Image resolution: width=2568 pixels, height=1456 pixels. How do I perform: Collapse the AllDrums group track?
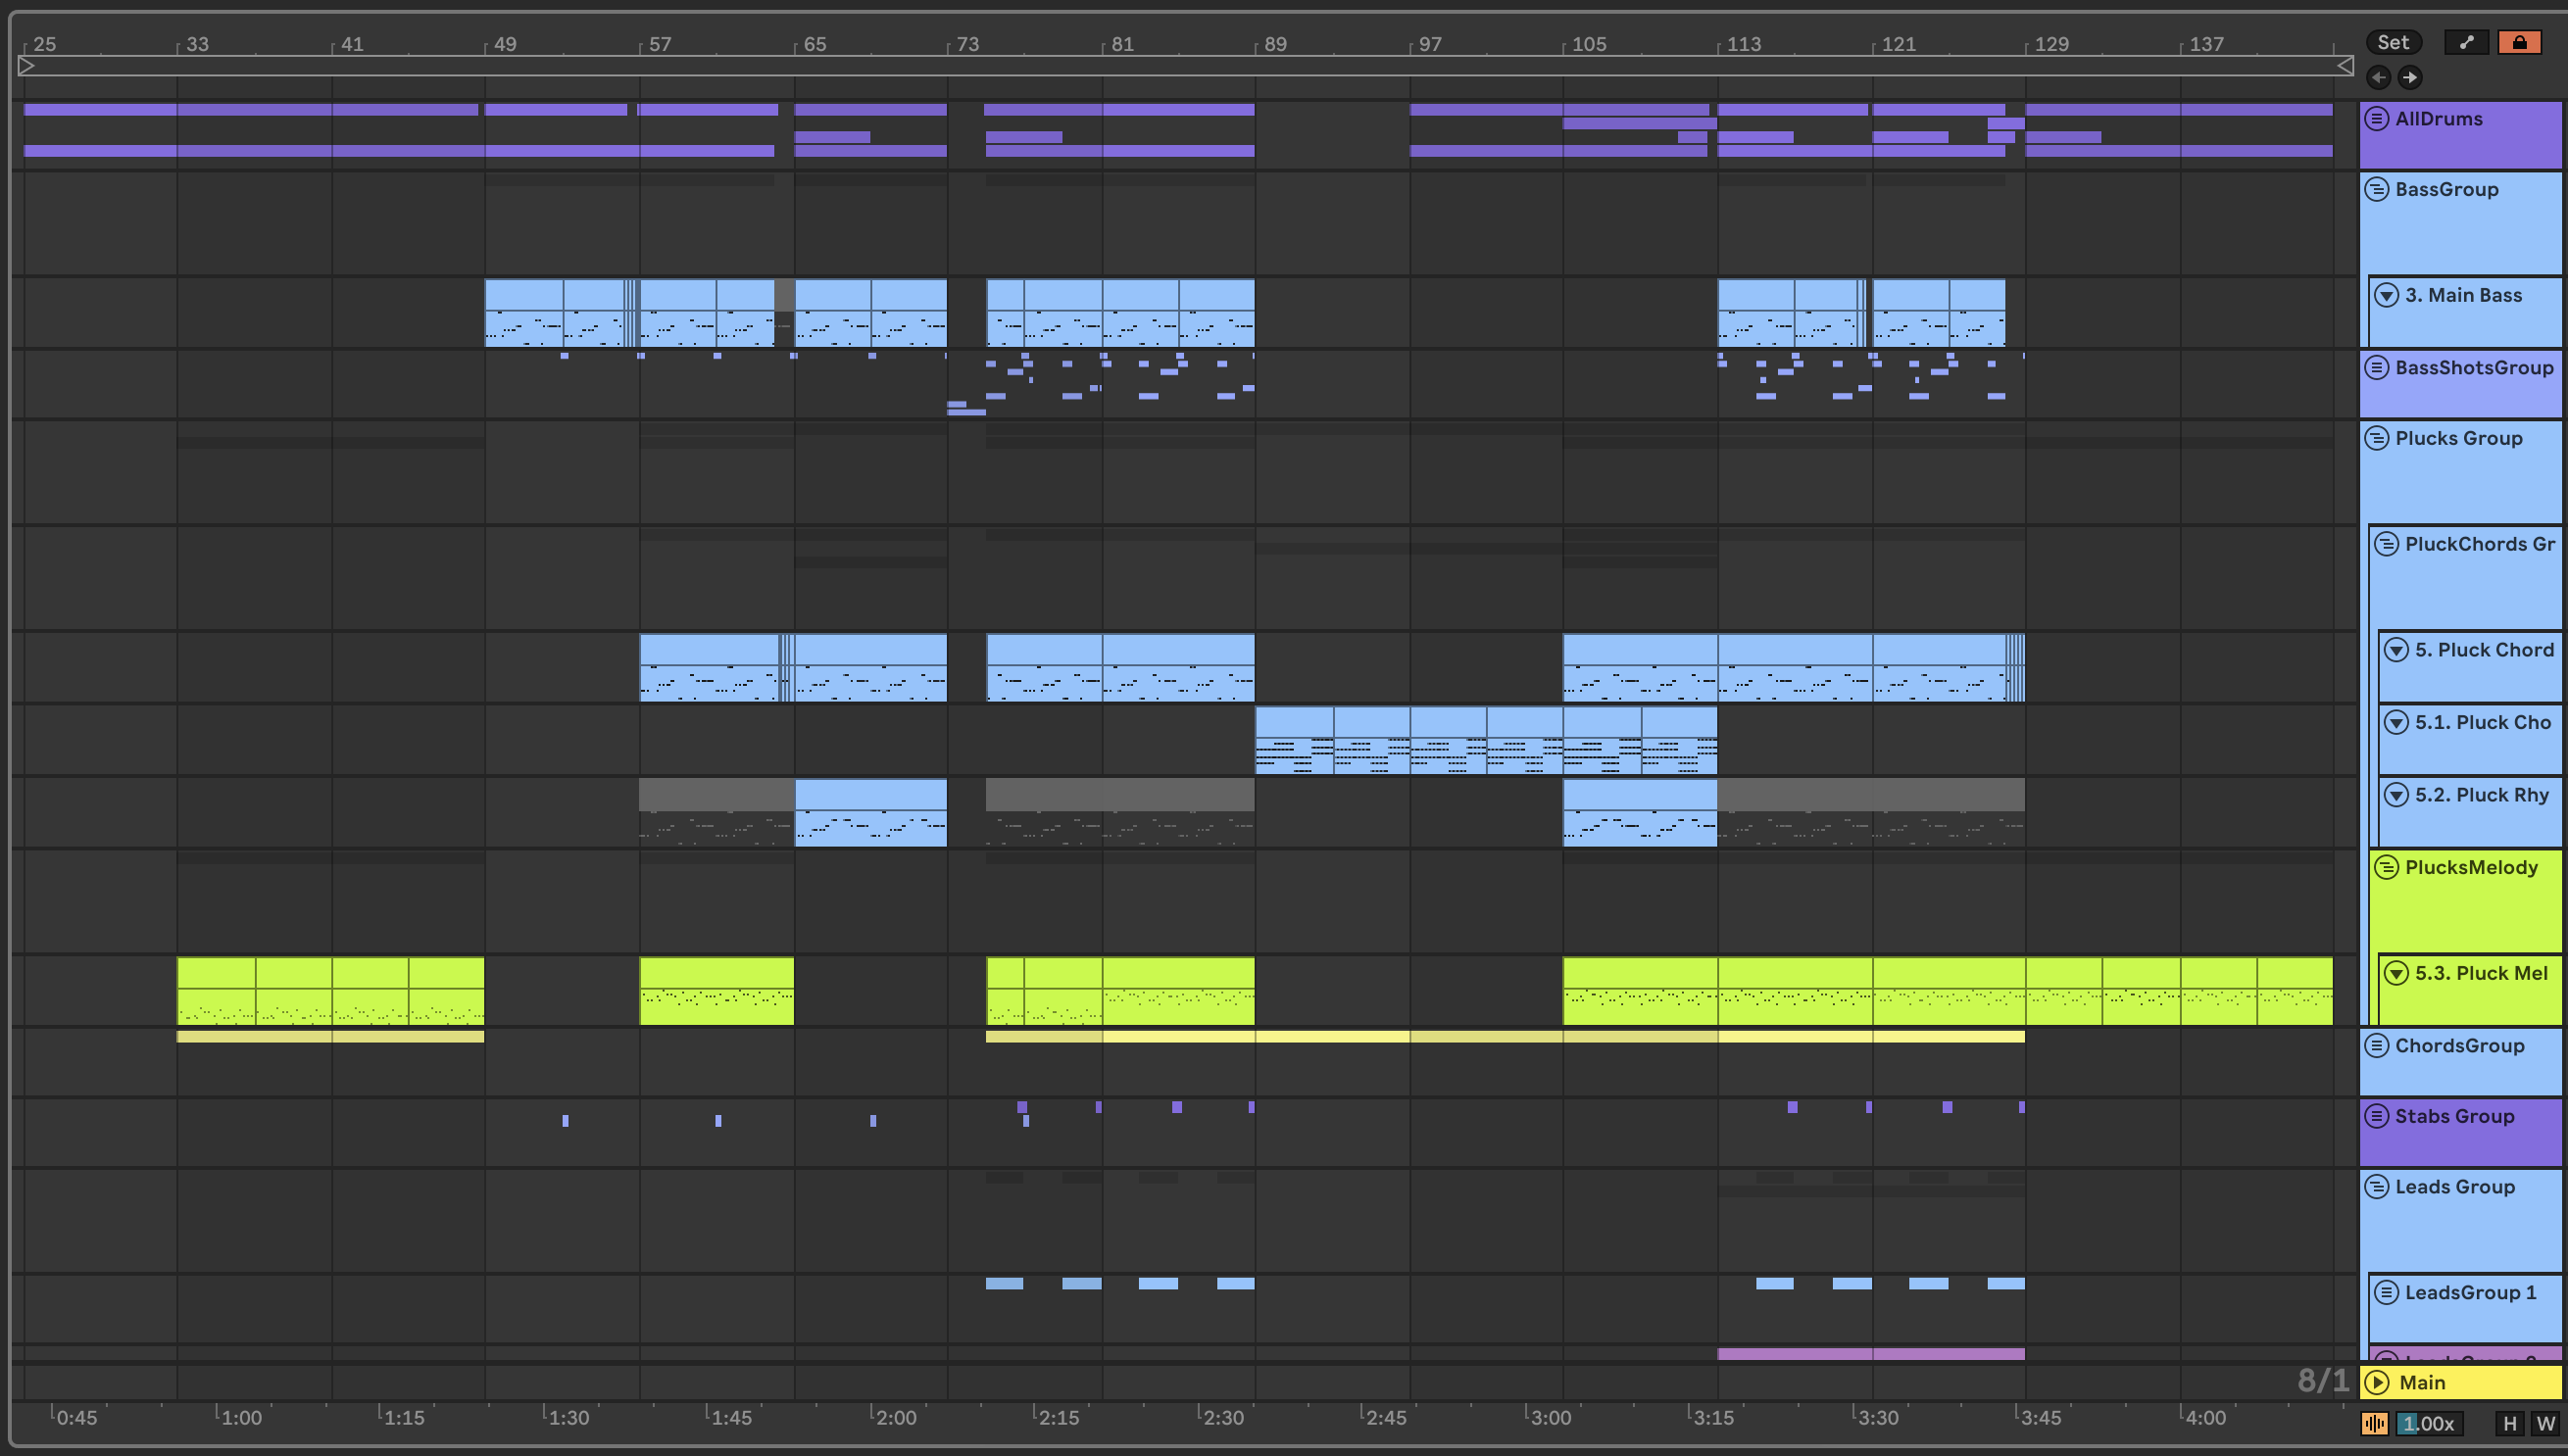(2377, 119)
